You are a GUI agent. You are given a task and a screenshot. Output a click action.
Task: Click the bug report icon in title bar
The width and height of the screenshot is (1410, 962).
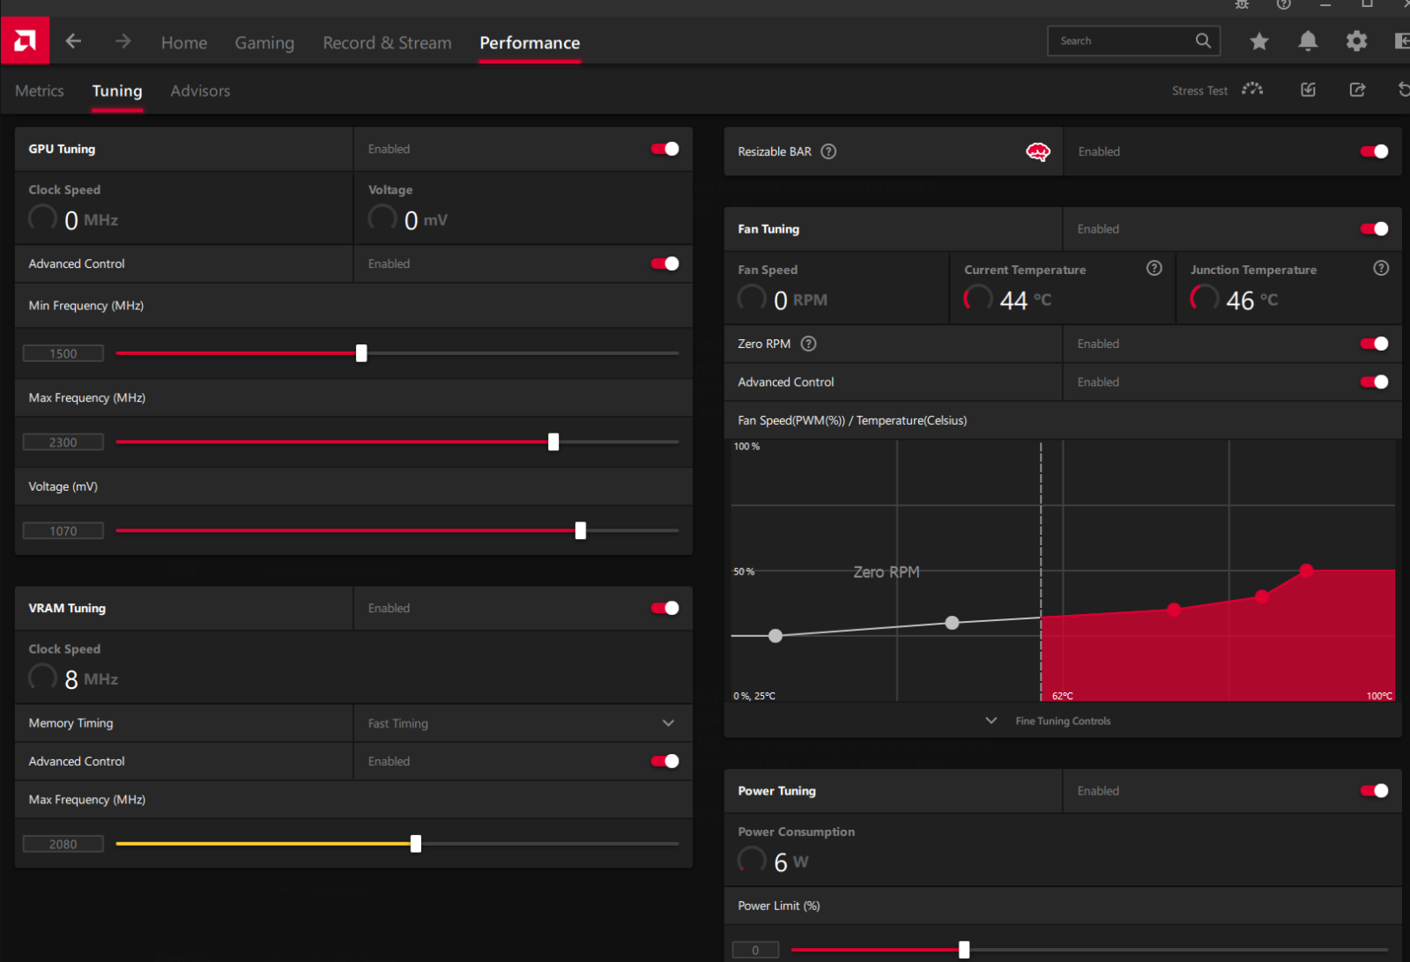(1242, 4)
